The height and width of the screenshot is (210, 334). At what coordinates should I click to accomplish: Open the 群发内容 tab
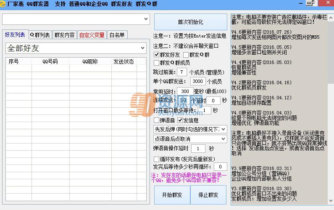(x=65, y=35)
